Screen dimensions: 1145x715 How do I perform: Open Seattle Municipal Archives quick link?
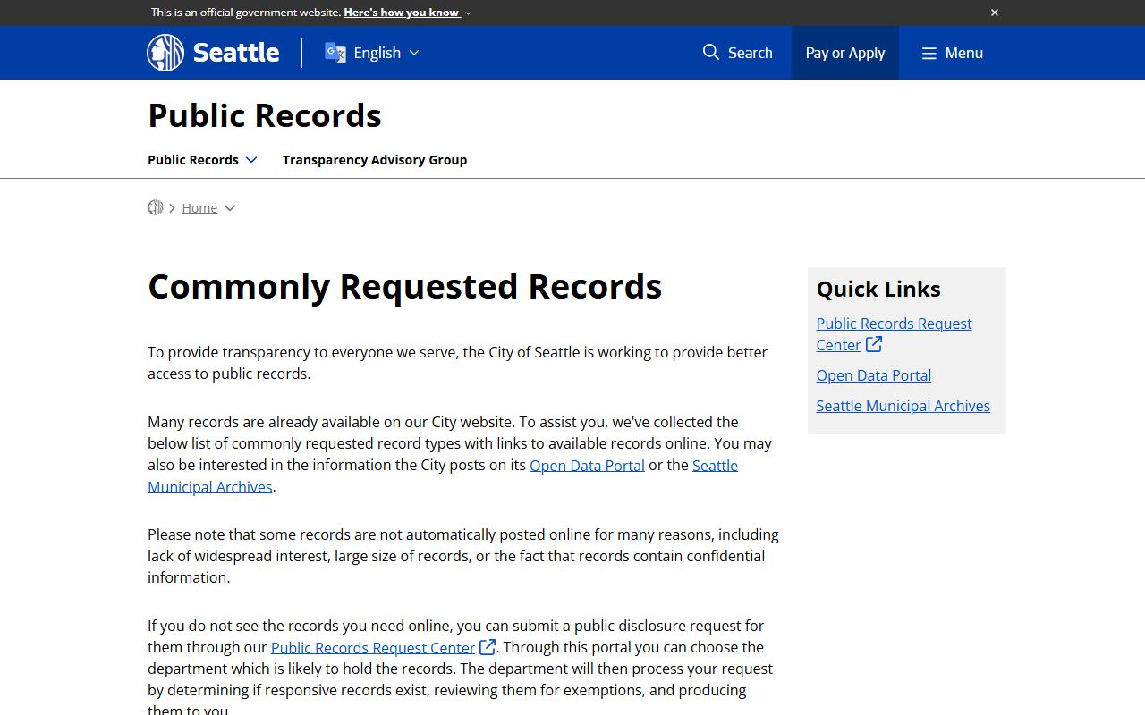pos(903,406)
